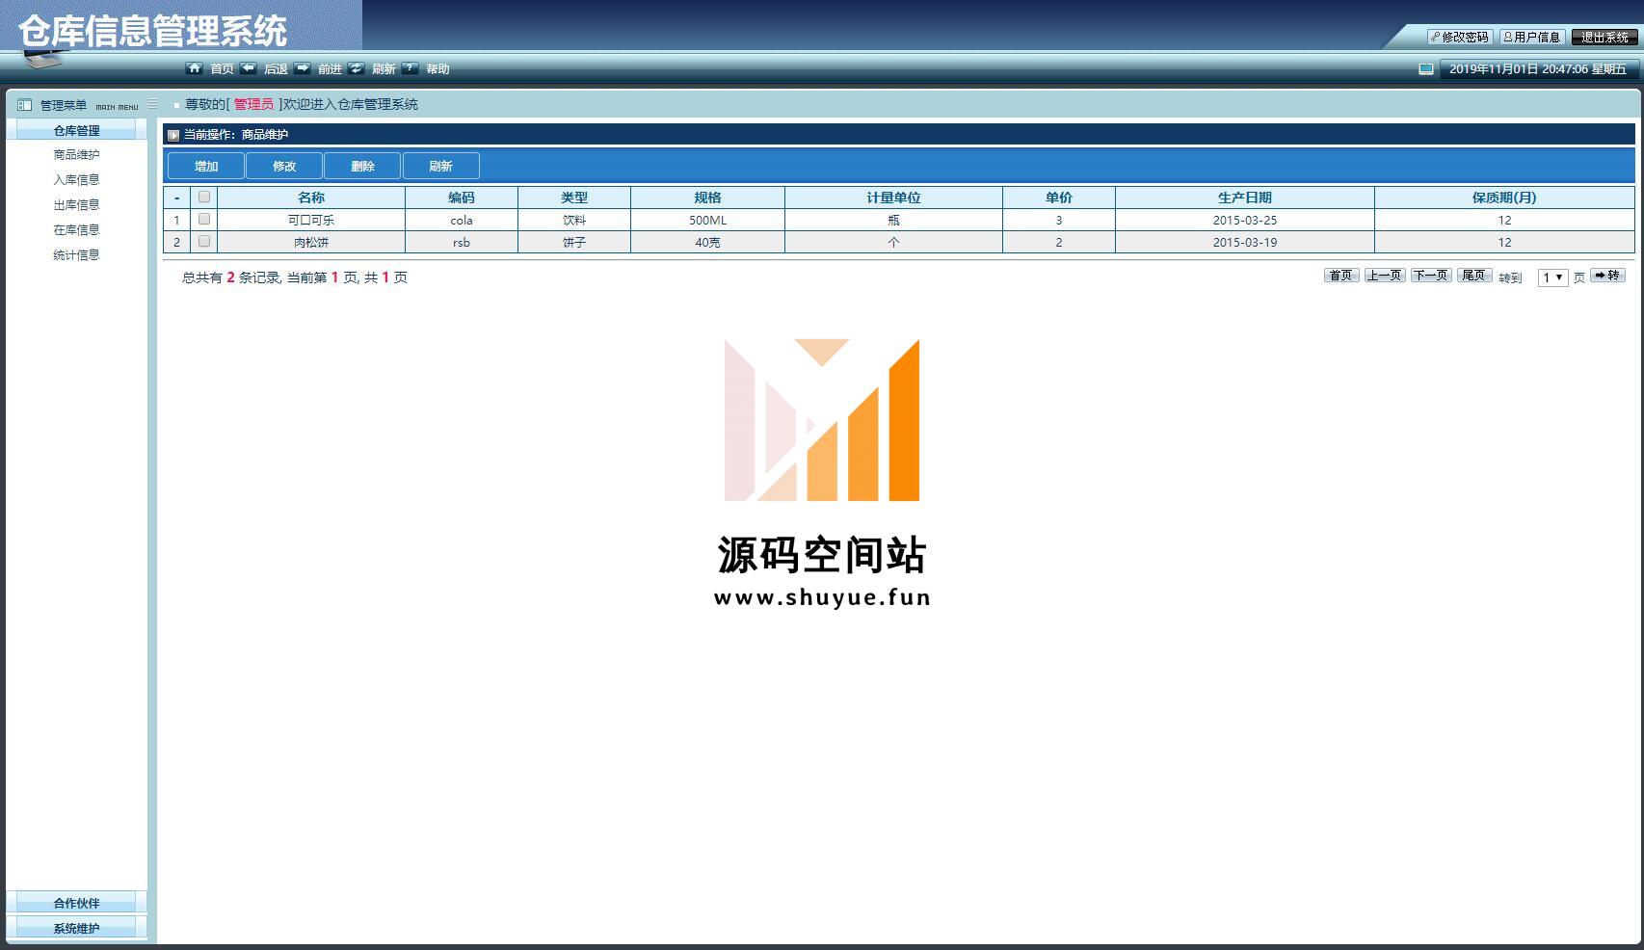
Task: Click the 修改 button
Action: pos(284,166)
